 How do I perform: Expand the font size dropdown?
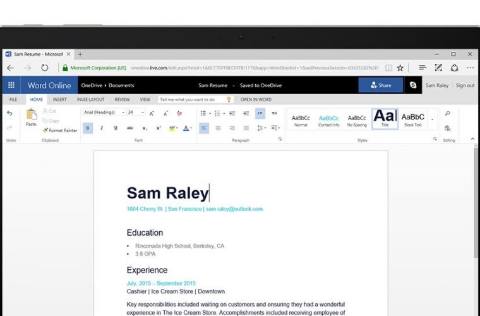(143, 112)
